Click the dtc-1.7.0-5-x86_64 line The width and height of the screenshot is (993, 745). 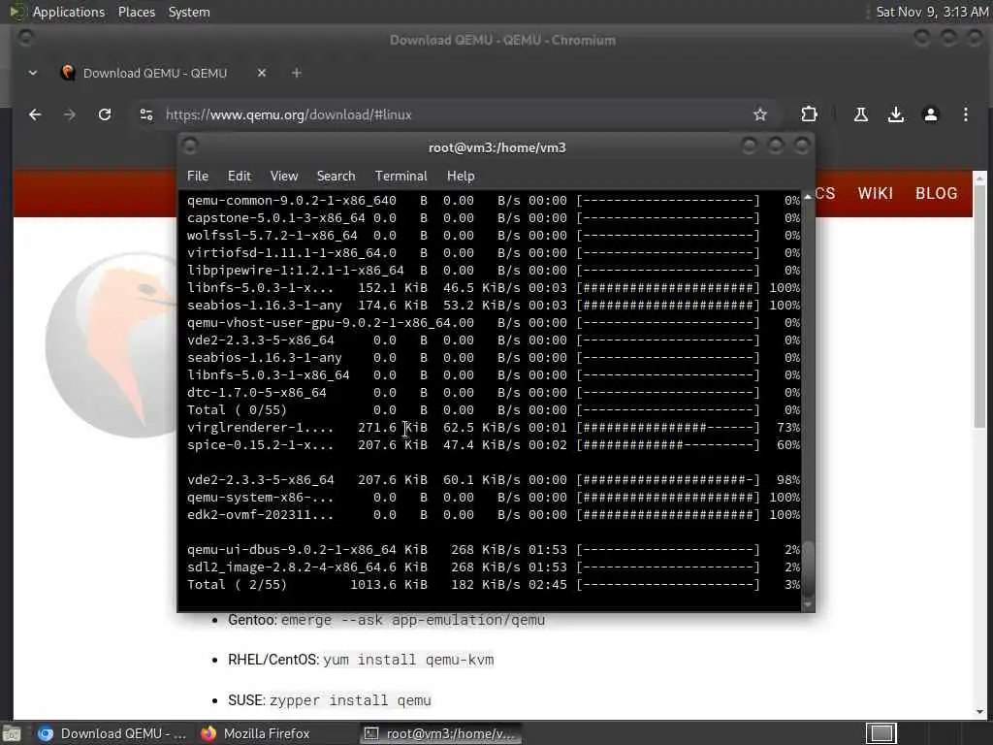click(494, 393)
